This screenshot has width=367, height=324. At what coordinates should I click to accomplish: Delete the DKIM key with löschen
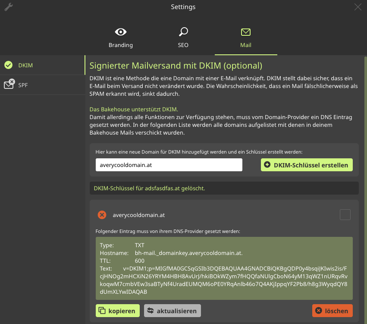pos(332,311)
